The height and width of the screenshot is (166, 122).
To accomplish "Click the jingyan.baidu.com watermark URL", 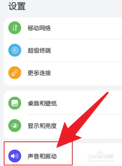I will 101,161.
